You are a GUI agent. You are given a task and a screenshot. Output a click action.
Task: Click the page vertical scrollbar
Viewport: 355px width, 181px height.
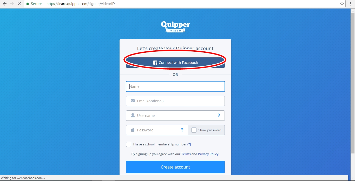[x=353, y=83]
